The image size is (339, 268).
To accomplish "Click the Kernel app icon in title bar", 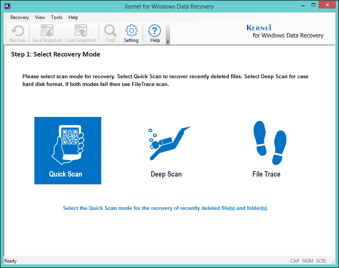I will [7, 6].
